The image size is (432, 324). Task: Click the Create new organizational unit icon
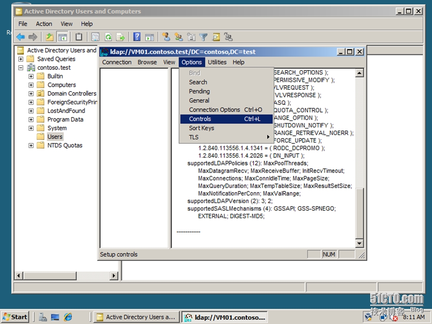191,37
